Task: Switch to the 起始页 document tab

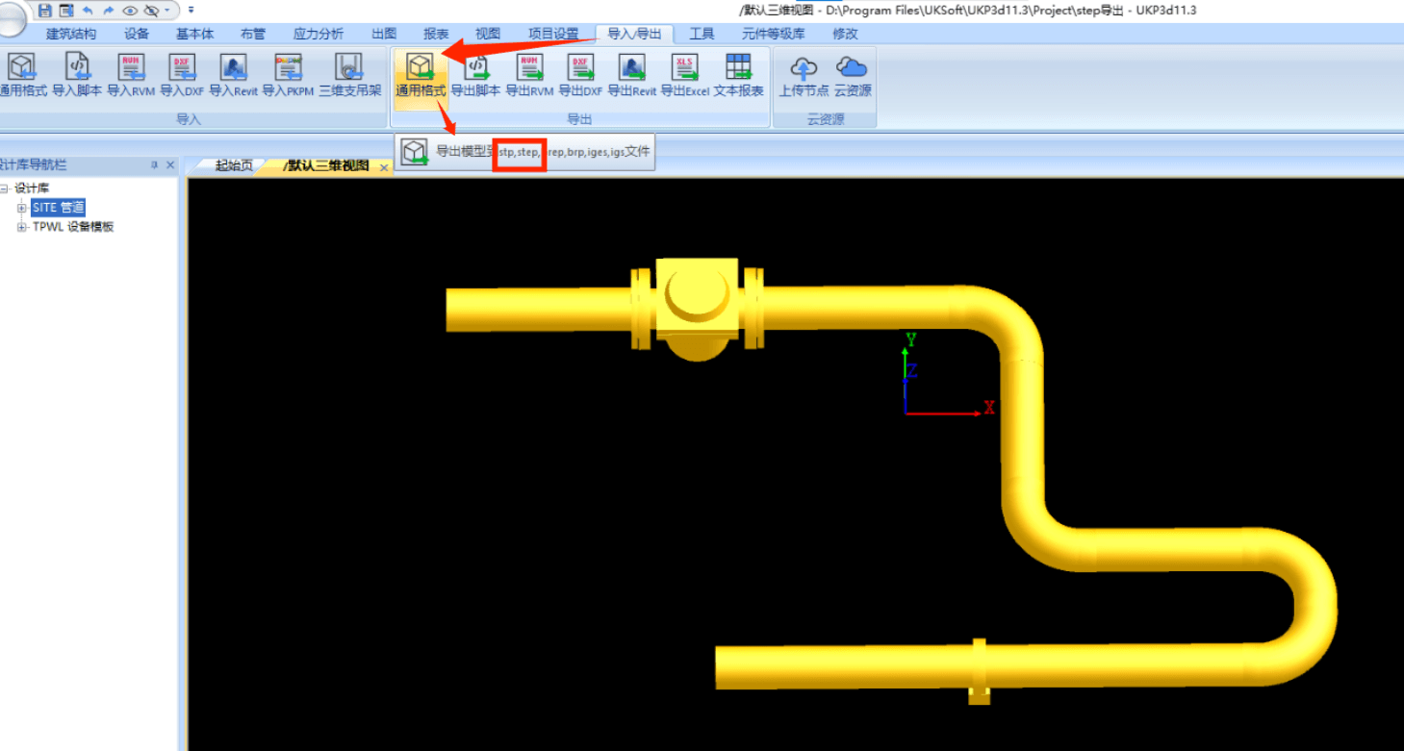Action: pyautogui.click(x=234, y=165)
